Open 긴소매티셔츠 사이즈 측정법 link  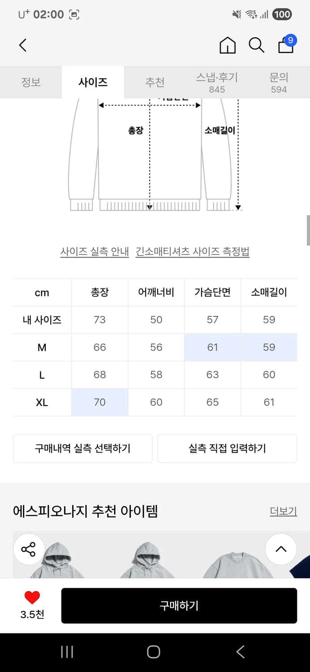click(x=193, y=252)
